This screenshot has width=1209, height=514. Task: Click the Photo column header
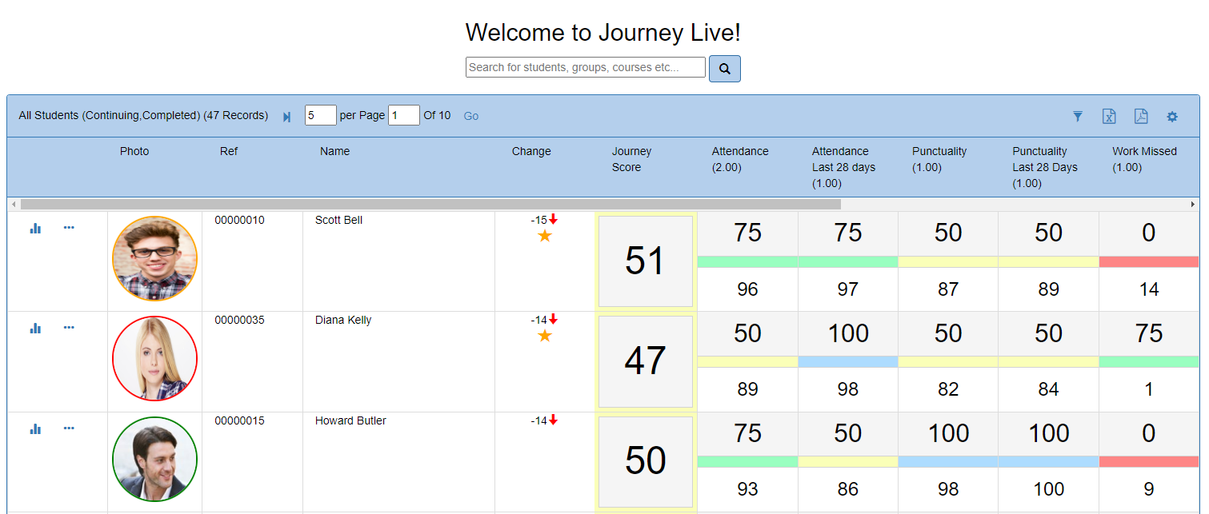pos(134,151)
